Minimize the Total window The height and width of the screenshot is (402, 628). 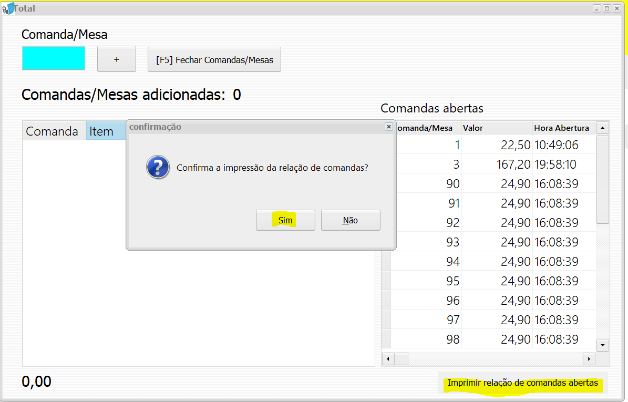(x=597, y=8)
